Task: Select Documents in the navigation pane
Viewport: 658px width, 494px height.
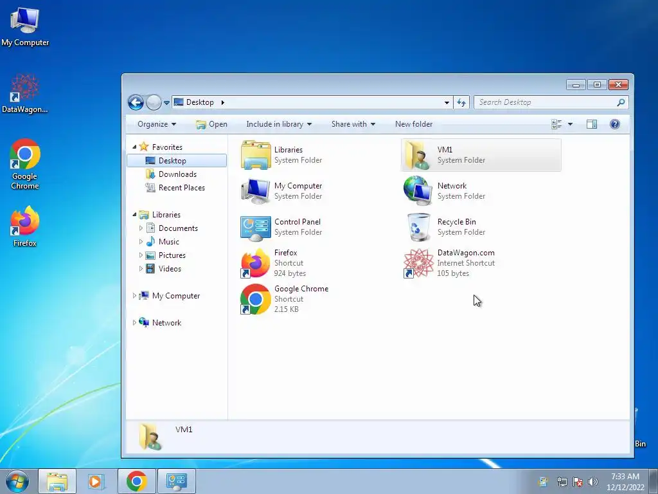Action: (x=178, y=228)
